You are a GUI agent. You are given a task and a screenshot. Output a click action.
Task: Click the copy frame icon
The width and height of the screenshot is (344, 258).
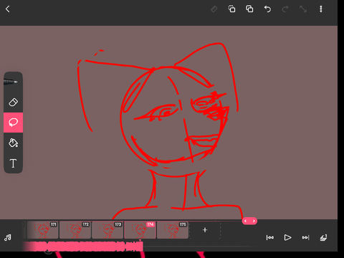coord(231,9)
